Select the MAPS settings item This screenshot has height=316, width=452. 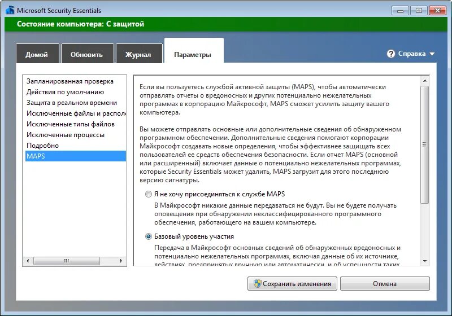[76, 156]
